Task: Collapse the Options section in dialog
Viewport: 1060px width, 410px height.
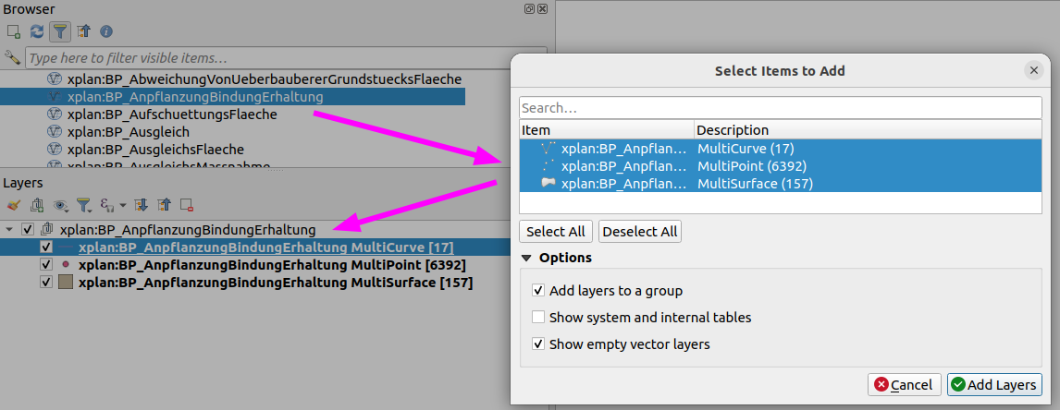Action: pyautogui.click(x=526, y=258)
